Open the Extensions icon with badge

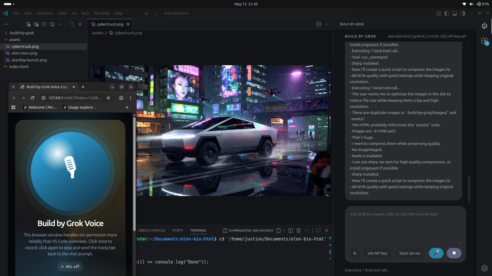tap(484, 41)
